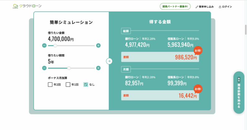247x130 pixels.
Task: Click the クラウドローン cloud logo
Action: 16,6
